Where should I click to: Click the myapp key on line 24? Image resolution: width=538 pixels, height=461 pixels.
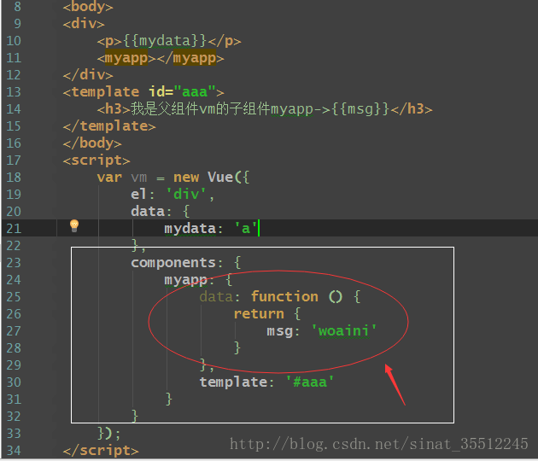pos(185,280)
